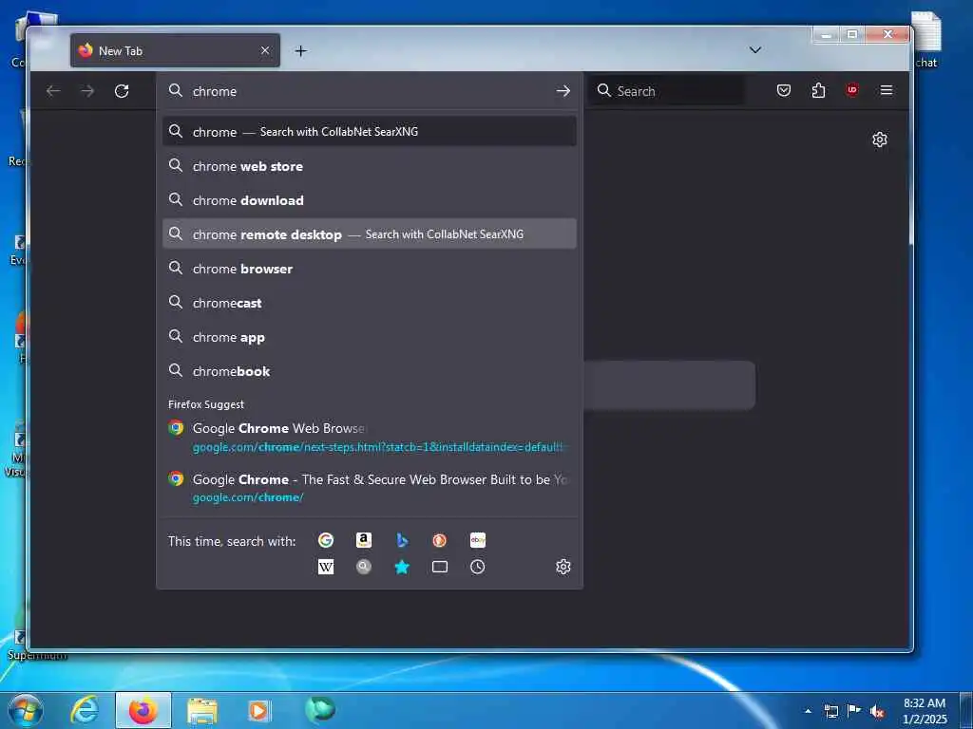Open the Firefox hamburger application menu
The width and height of the screenshot is (973, 729).
pos(887,90)
